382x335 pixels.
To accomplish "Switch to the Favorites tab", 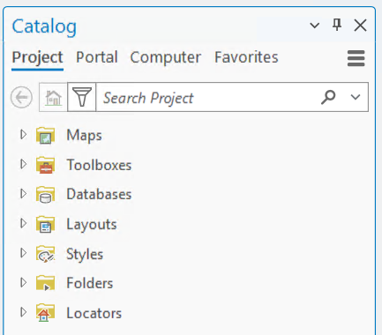I will pyautogui.click(x=246, y=57).
